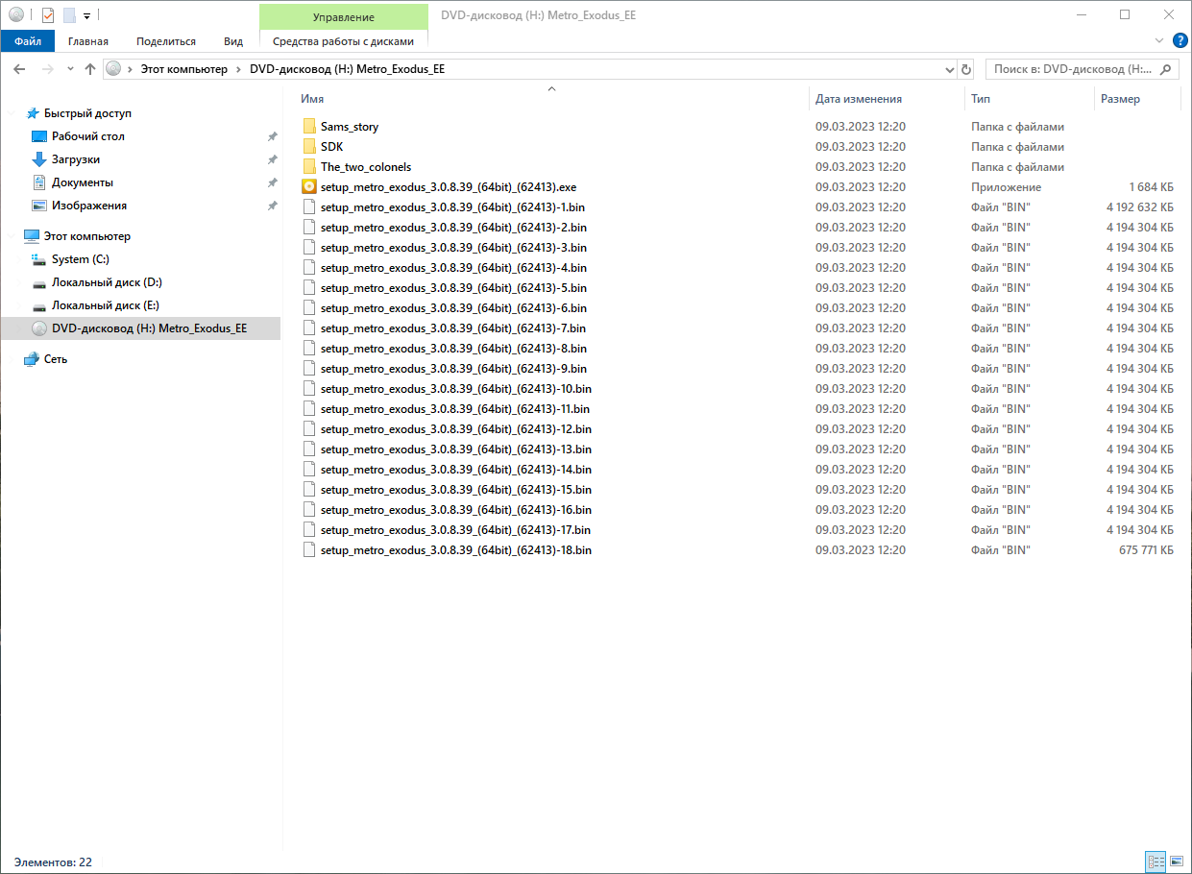The height and width of the screenshot is (874, 1192).
Task: Open the Средства работы с дисками tab
Action: pyautogui.click(x=343, y=41)
